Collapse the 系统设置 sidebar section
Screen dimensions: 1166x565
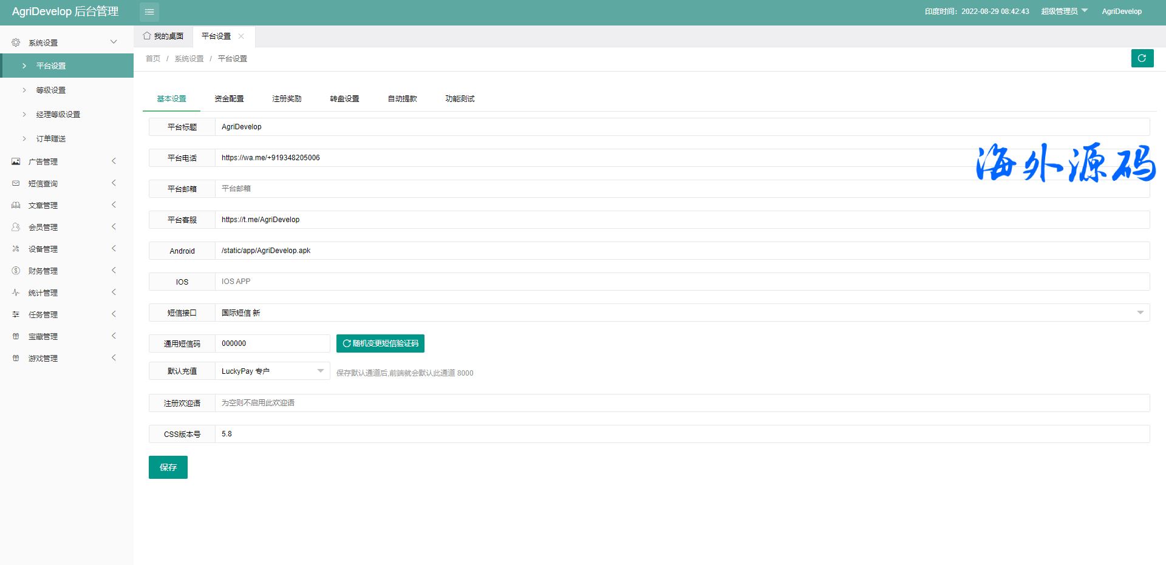113,42
